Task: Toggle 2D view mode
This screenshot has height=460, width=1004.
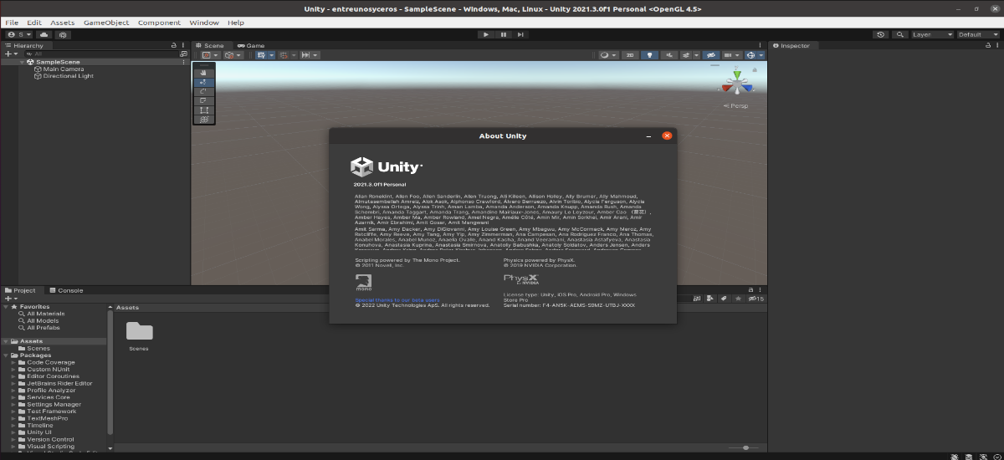Action: pos(630,55)
